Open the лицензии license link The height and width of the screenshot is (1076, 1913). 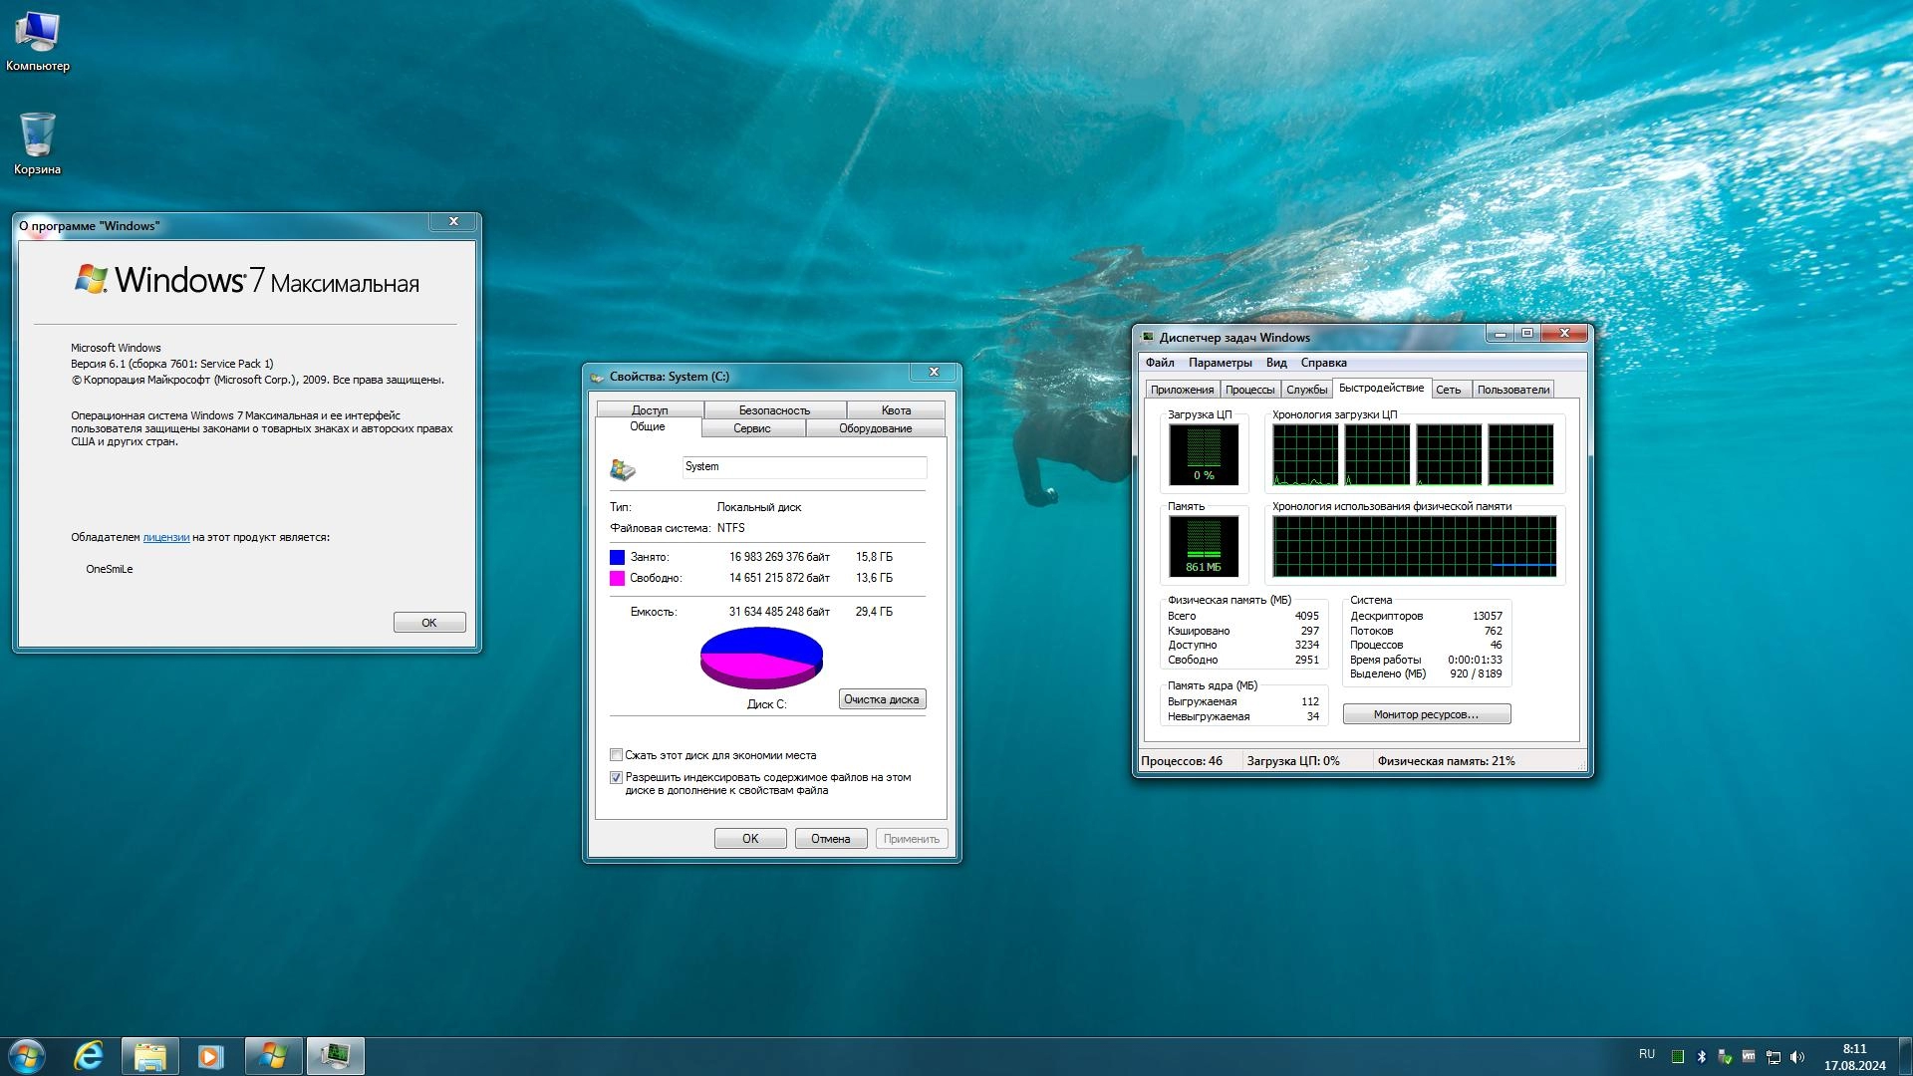point(165,537)
